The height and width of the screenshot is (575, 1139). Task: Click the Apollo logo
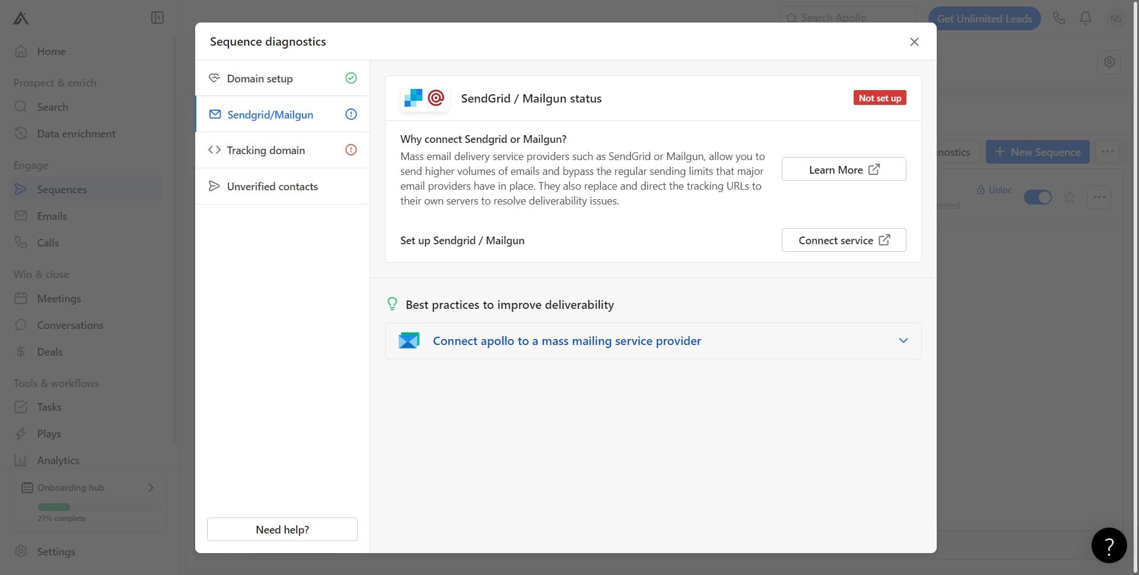pyautogui.click(x=20, y=18)
